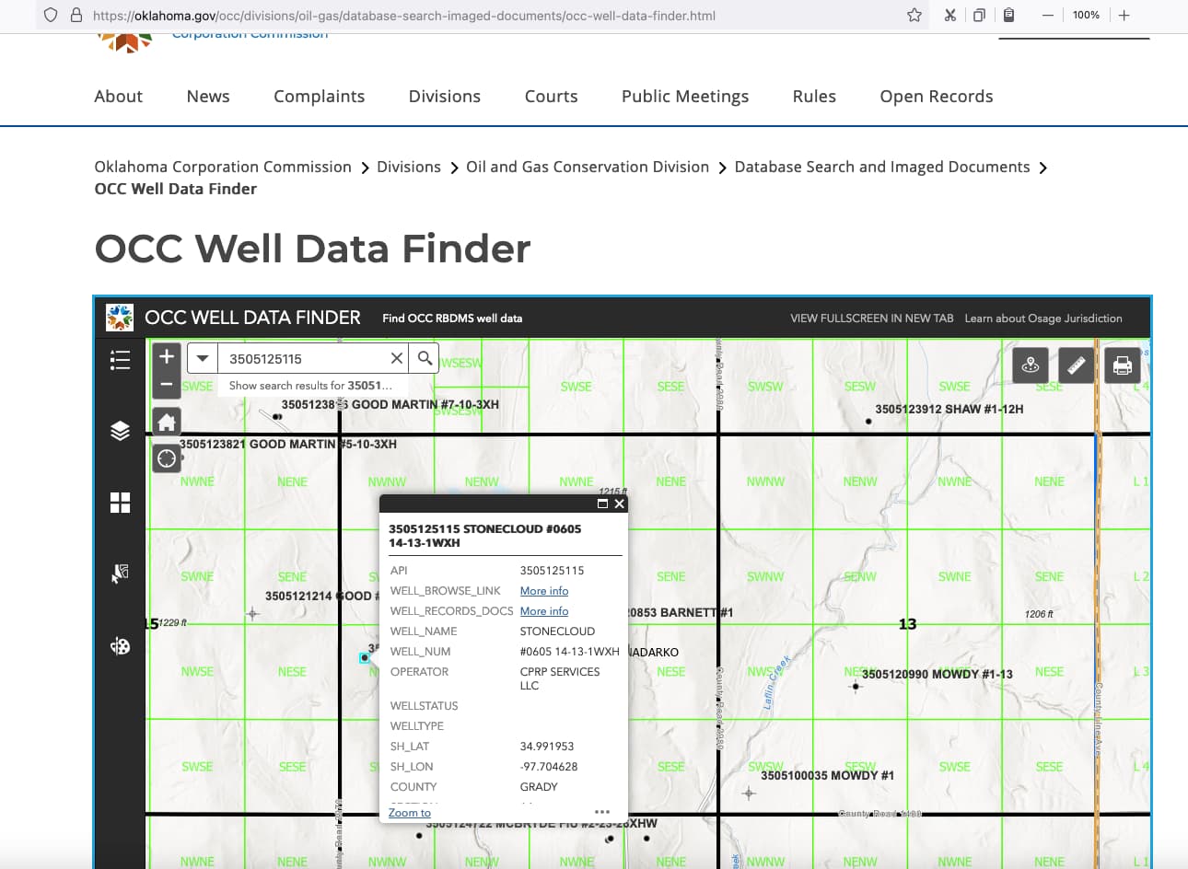The width and height of the screenshot is (1188, 869).
Task: Maximize the well info popup
Action: coord(602,504)
